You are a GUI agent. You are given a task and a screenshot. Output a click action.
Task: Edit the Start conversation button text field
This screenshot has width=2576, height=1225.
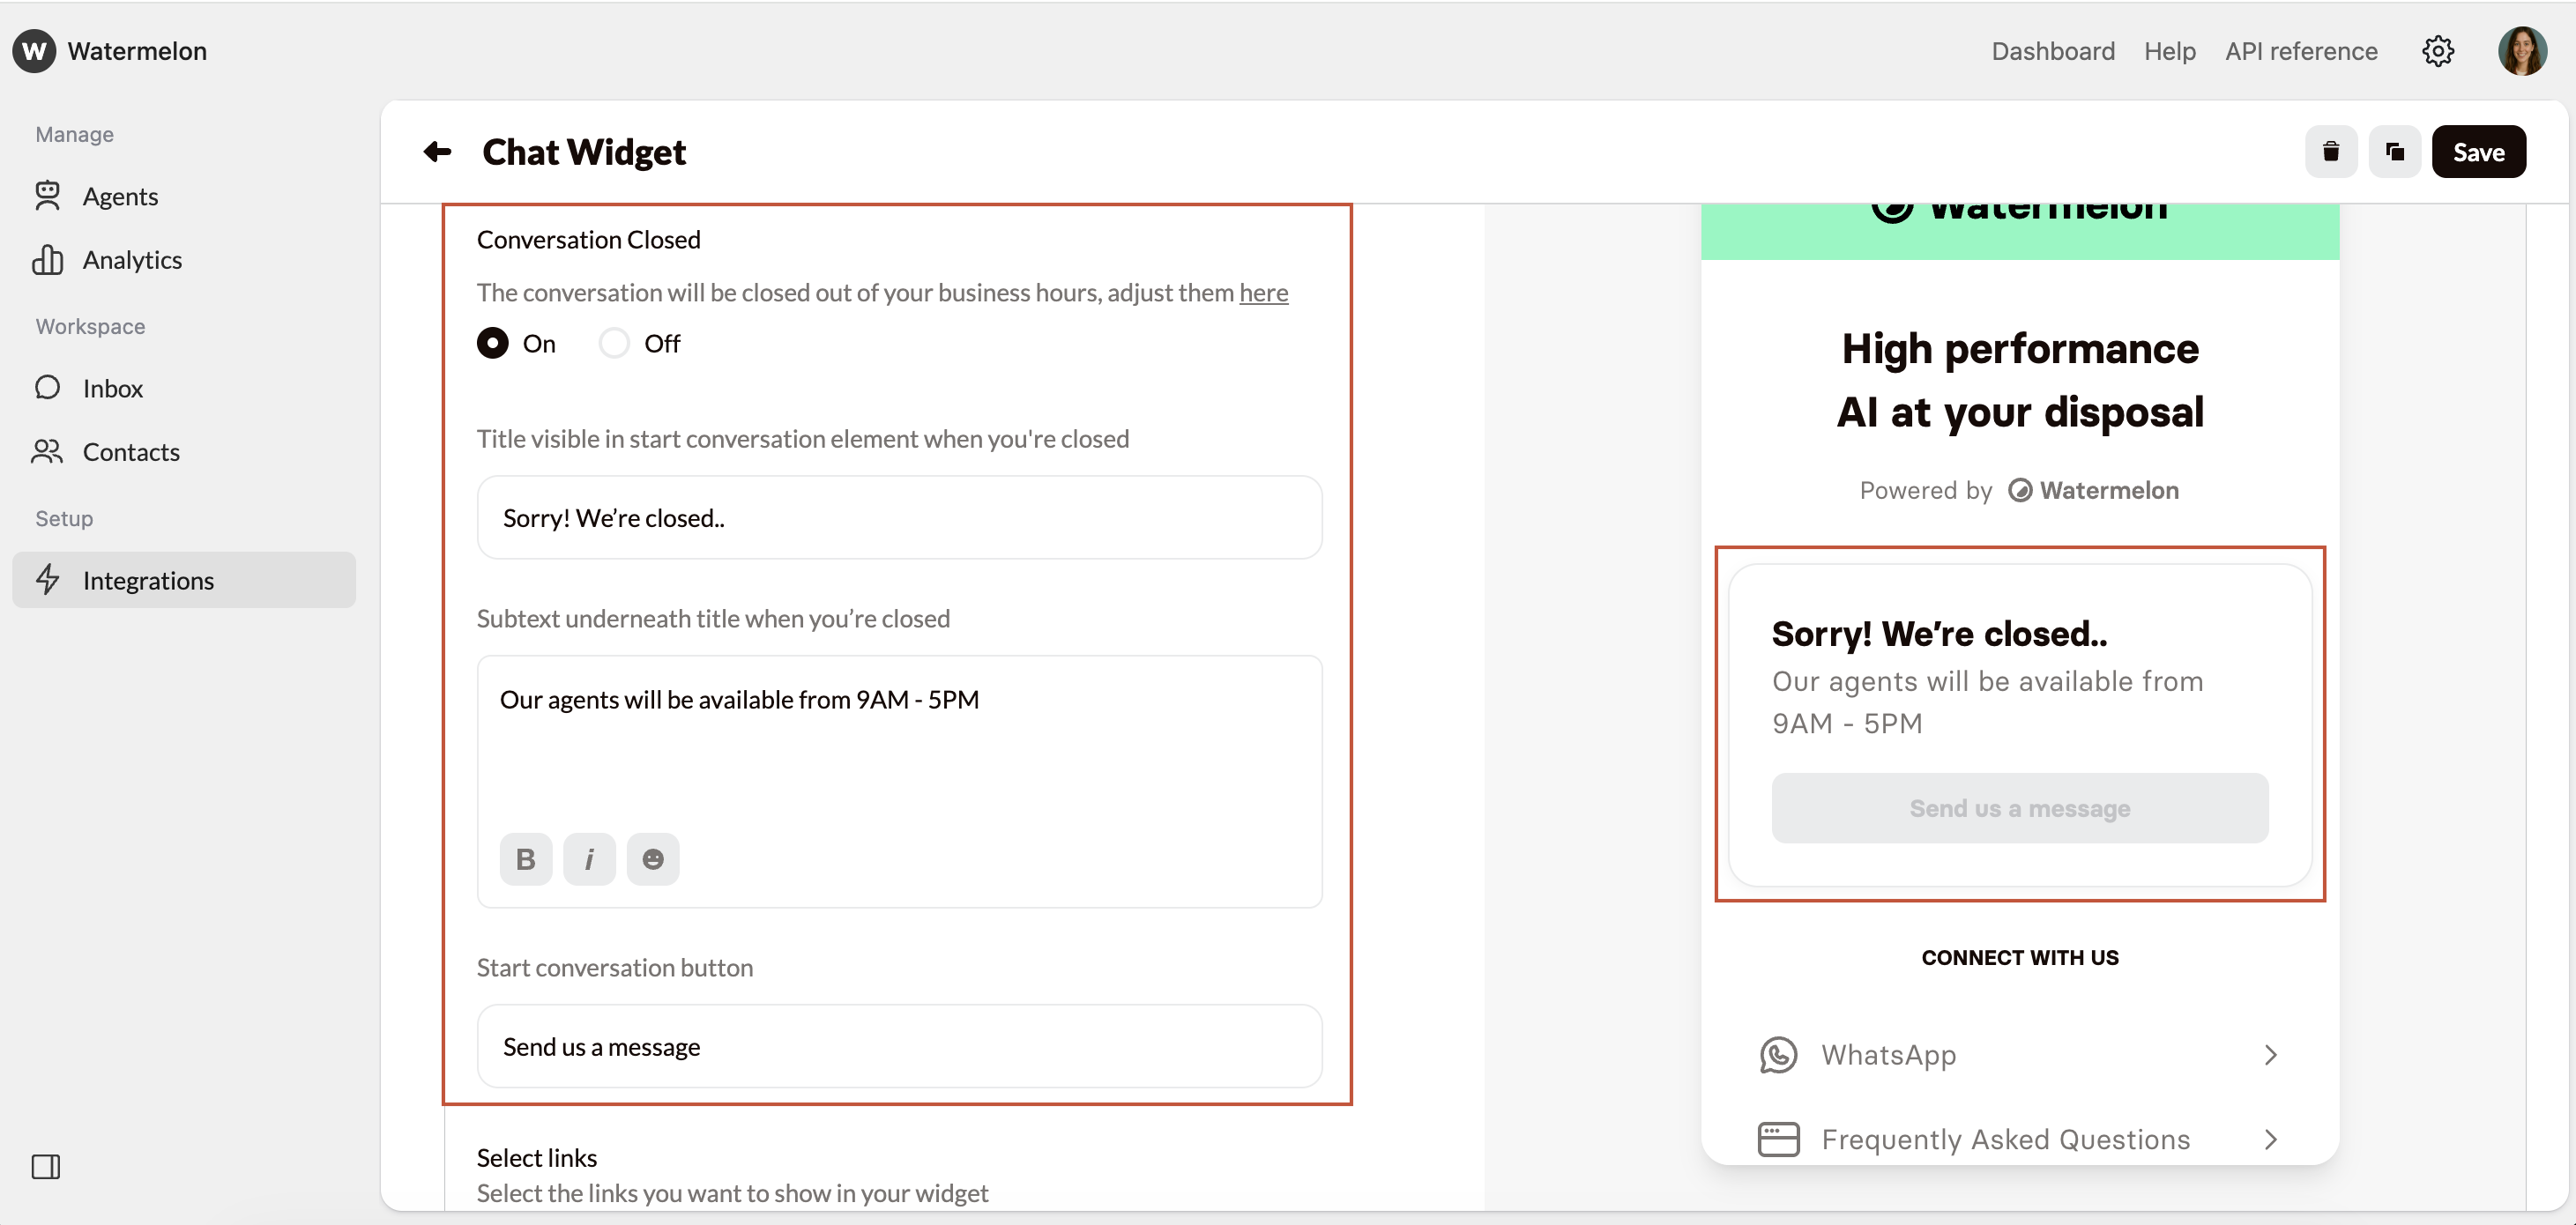point(898,1046)
